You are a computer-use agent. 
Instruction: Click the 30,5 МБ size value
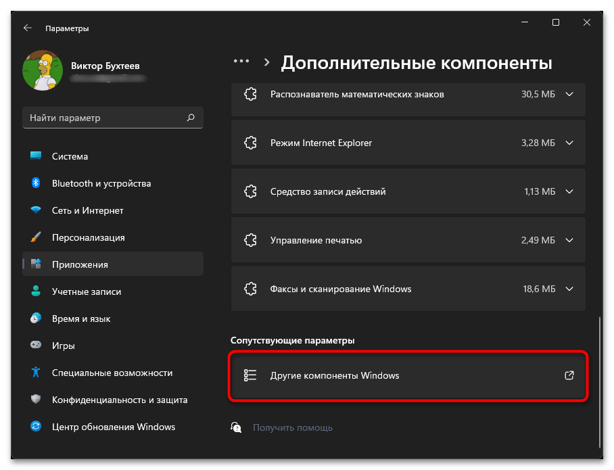pyautogui.click(x=538, y=94)
